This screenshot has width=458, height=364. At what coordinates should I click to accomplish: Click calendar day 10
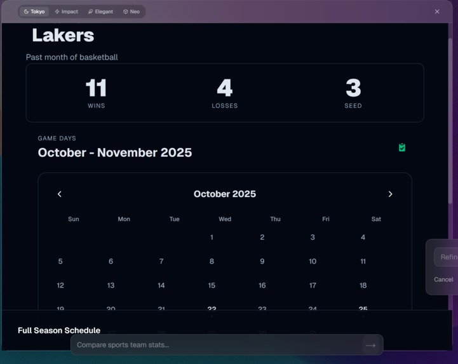tap(313, 261)
